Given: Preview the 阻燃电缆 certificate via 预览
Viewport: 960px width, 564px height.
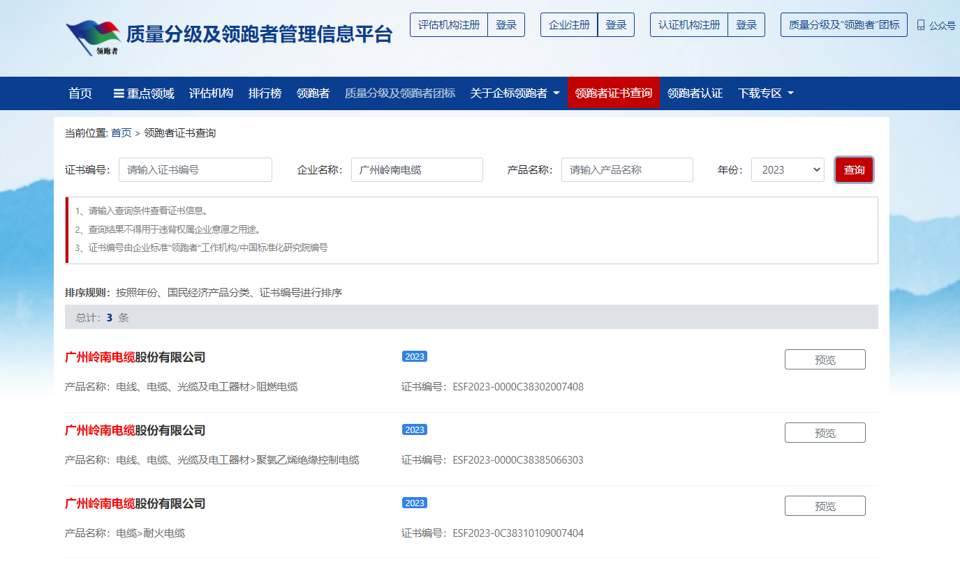Looking at the screenshot, I should [825, 359].
